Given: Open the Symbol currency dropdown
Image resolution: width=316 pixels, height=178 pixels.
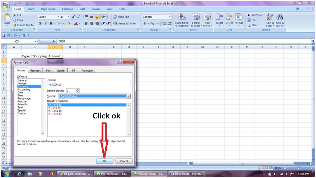Looking at the screenshot, I should [x=129, y=96].
